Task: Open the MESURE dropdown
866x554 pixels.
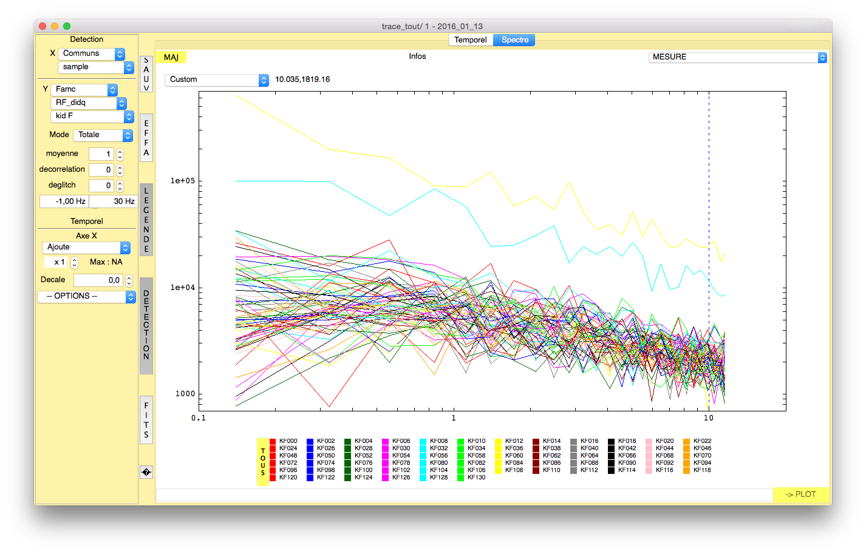Action: click(737, 57)
